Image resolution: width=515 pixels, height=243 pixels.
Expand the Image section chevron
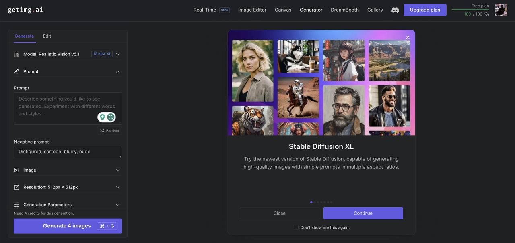coord(118,170)
